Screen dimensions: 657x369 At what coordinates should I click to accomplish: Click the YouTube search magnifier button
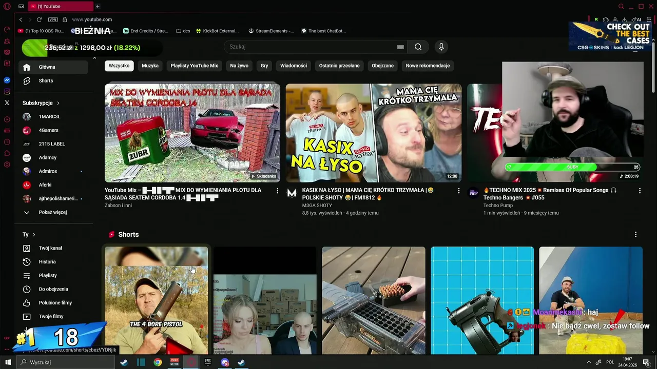pos(418,47)
